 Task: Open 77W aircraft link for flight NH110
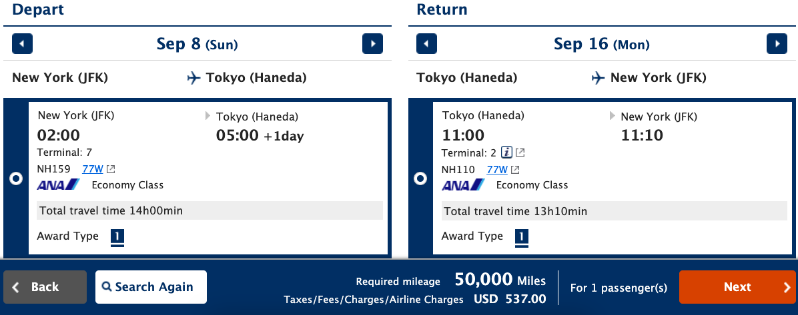(496, 170)
